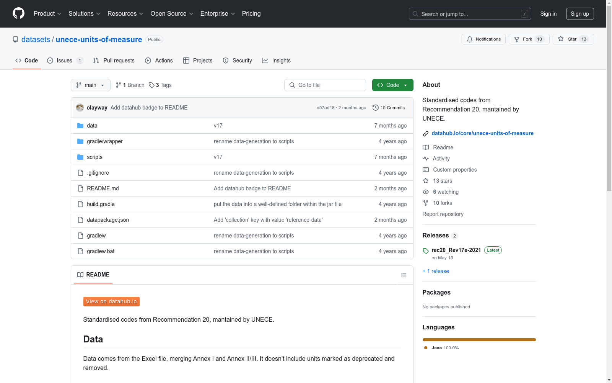
Task: Open the Pull requests tab
Action: (x=114, y=61)
